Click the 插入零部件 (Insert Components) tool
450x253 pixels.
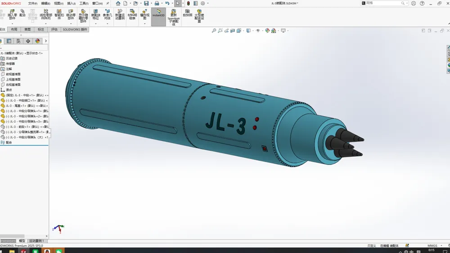pyautogui.click(x=12, y=15)
